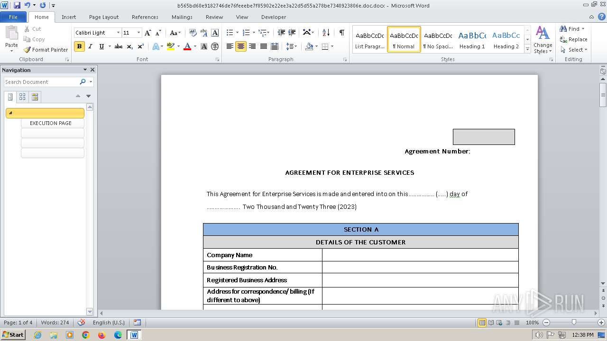Click the Sort icon in Paragraph group
Viewport: 607px width, 341px height.
[326, 33]
